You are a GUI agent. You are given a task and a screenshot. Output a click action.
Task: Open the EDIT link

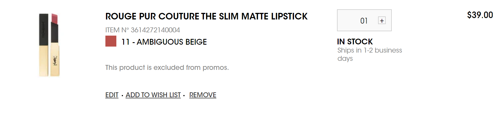112,95
